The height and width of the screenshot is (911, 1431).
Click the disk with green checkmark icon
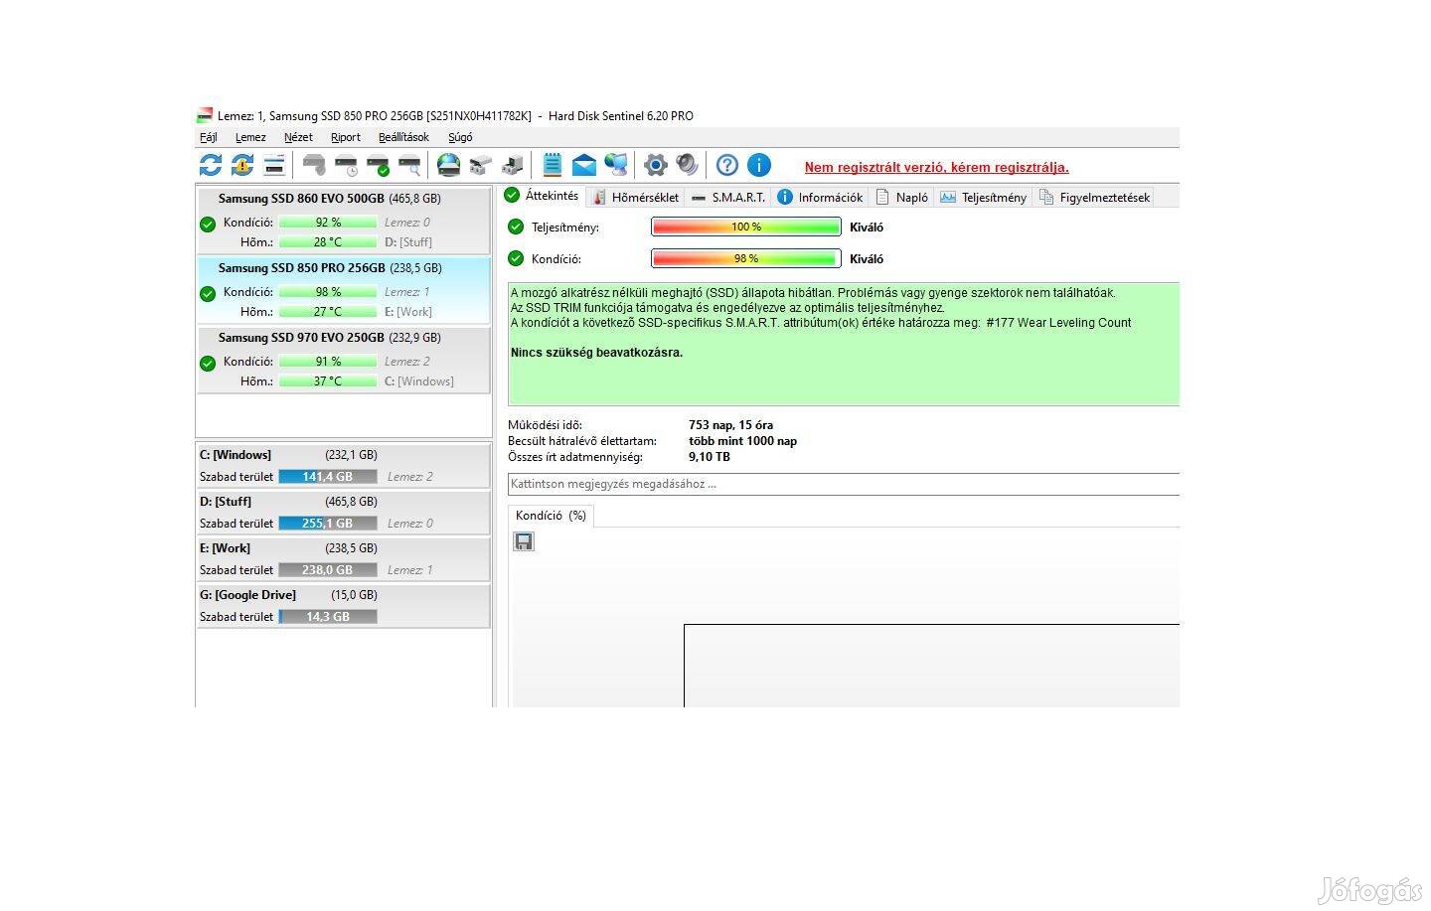click(x=378, y=165)
